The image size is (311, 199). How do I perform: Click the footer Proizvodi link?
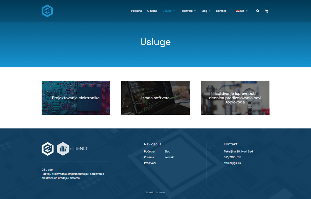click(150, 163)
